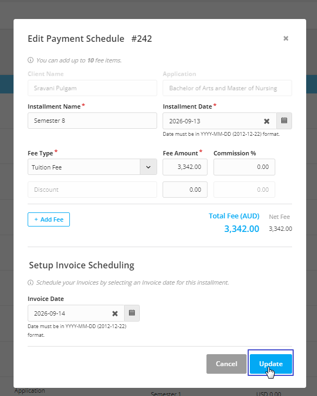
Task: Select the Tuition Fee combo box
Action: coord(92,167)
